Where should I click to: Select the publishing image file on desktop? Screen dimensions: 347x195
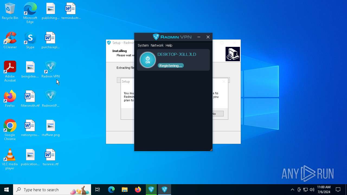50,11
